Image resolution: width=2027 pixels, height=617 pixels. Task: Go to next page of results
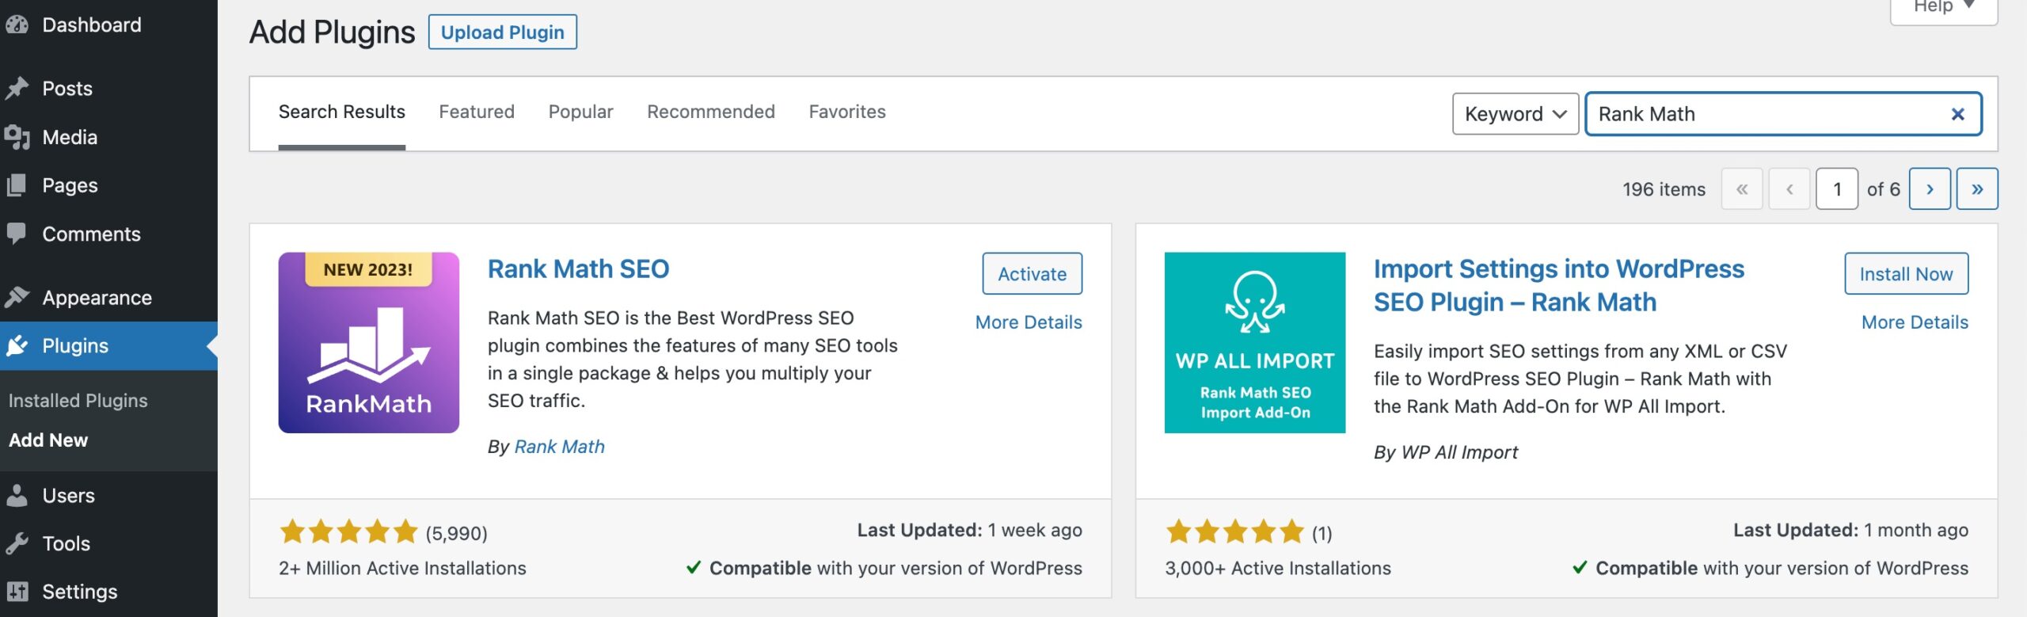tap(1930, 189)
